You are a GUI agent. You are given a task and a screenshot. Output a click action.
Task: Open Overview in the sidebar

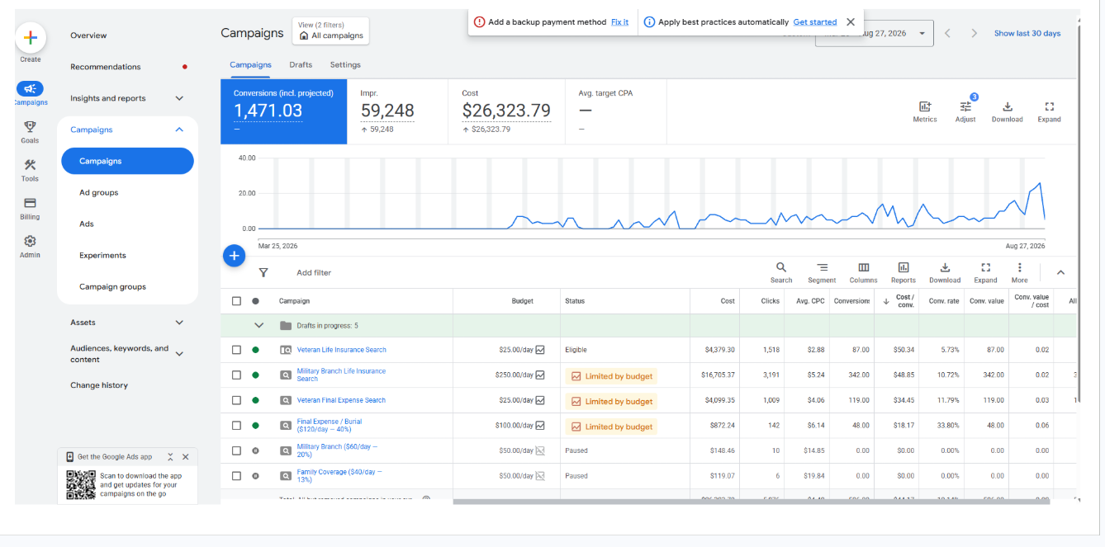[x=88, y=35]
